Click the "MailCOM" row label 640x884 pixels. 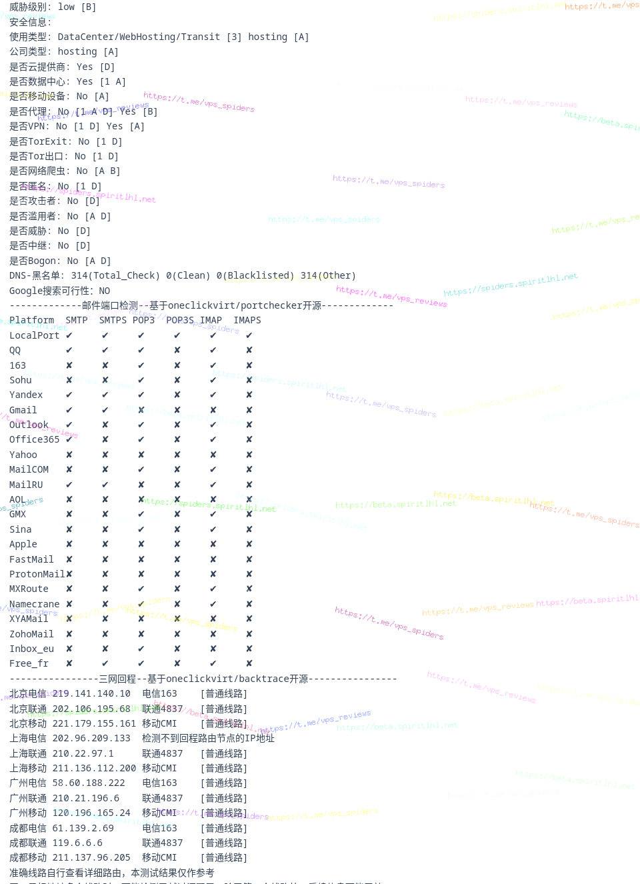tap(29, 469)
